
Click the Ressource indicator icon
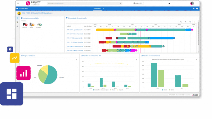[39, 25]
